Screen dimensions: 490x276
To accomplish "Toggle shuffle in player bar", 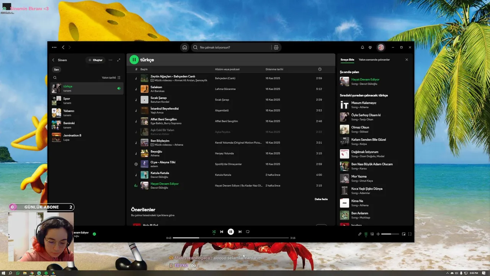I will (214, 232).
